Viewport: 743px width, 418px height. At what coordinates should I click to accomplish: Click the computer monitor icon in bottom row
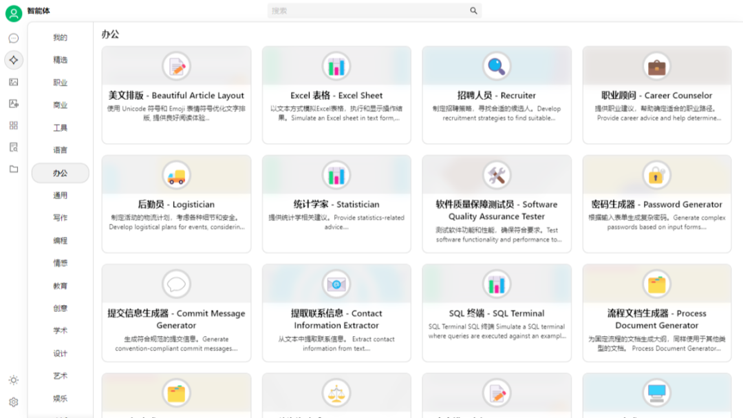click(657, 393)
